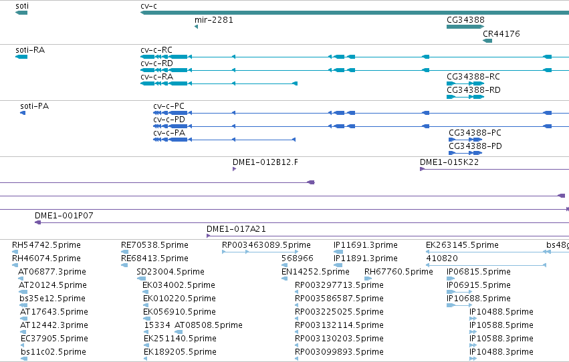The image size is (569, 362).
Task: Open the EK010220.5prime EST
Action: click(145, 305)
